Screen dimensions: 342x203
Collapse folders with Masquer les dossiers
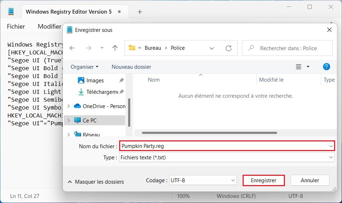click(x=96, y=182)
